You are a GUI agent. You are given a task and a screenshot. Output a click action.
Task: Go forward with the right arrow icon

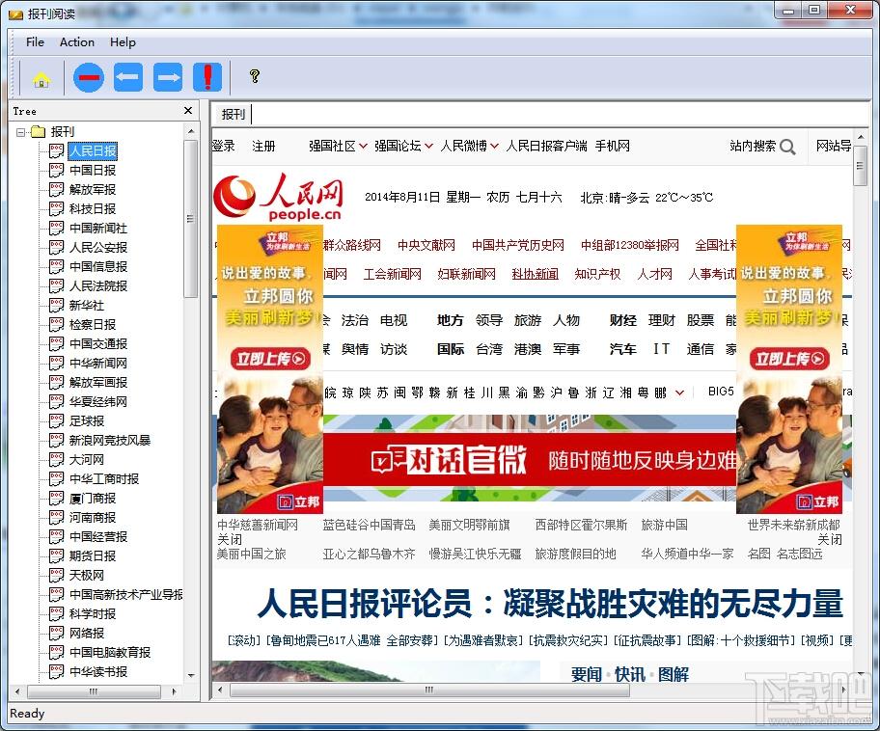[168, 77]
